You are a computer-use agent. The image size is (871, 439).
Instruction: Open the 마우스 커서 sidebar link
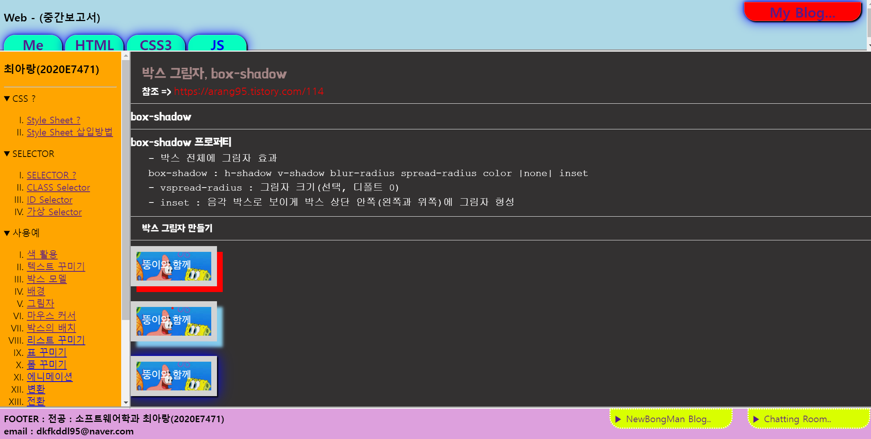coord(51,316)
